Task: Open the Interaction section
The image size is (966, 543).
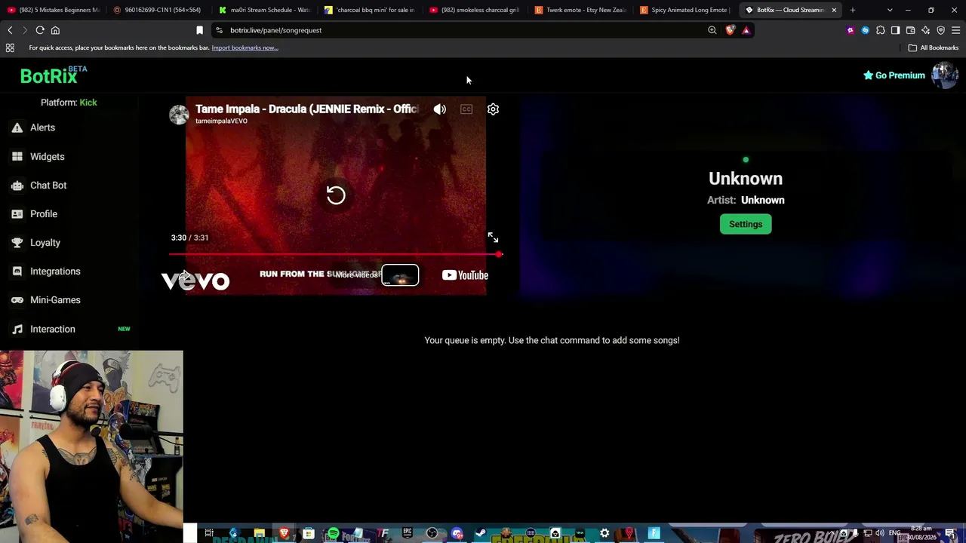Action: click(x=53, y=329)
